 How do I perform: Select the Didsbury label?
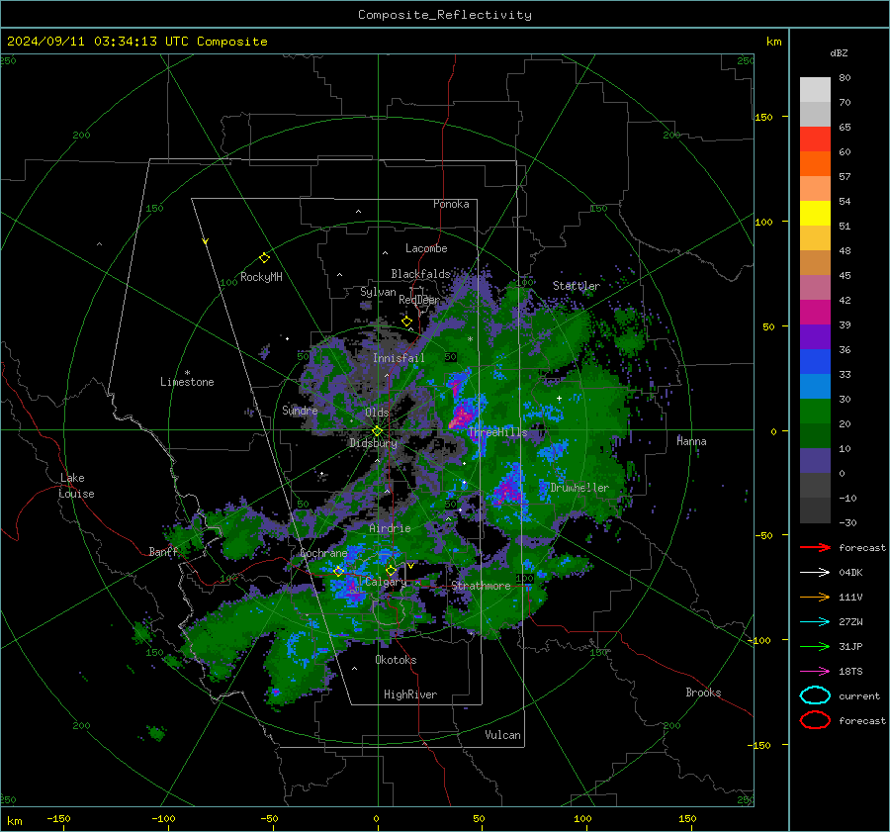(x=373, y=443)
